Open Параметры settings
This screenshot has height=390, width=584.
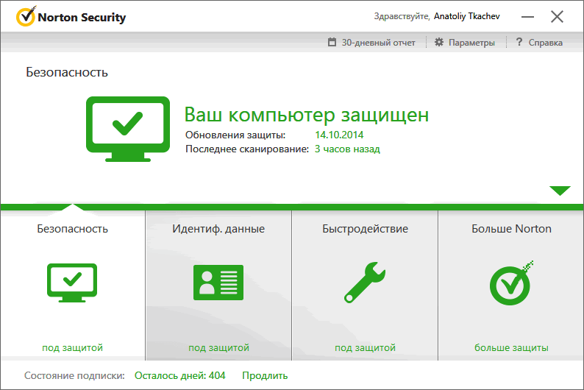(x=471, y=43)
